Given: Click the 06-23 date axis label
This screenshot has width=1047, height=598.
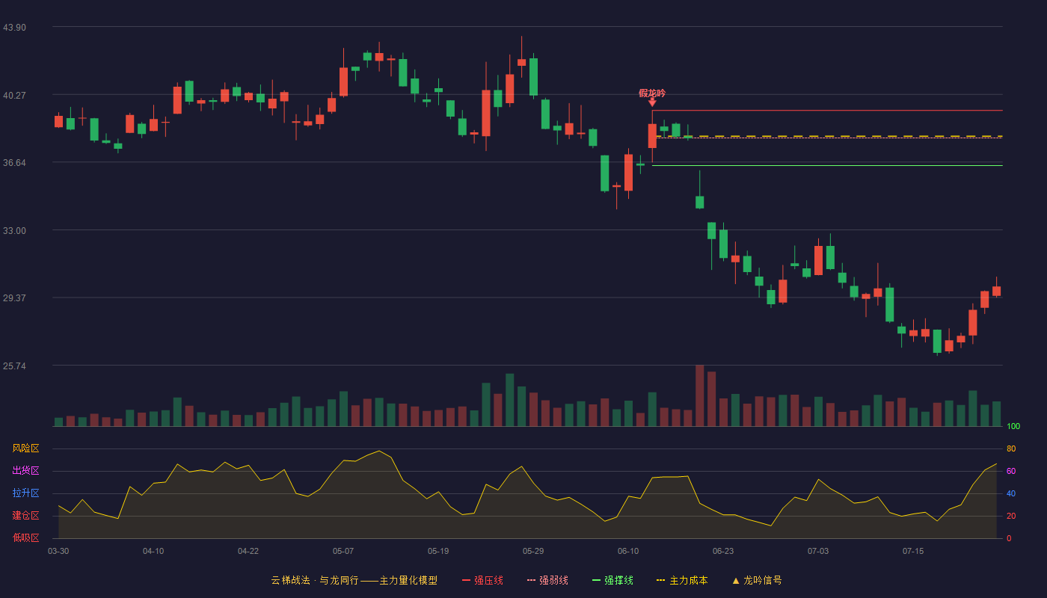Looking at the screenshot, I should [723, 551].
